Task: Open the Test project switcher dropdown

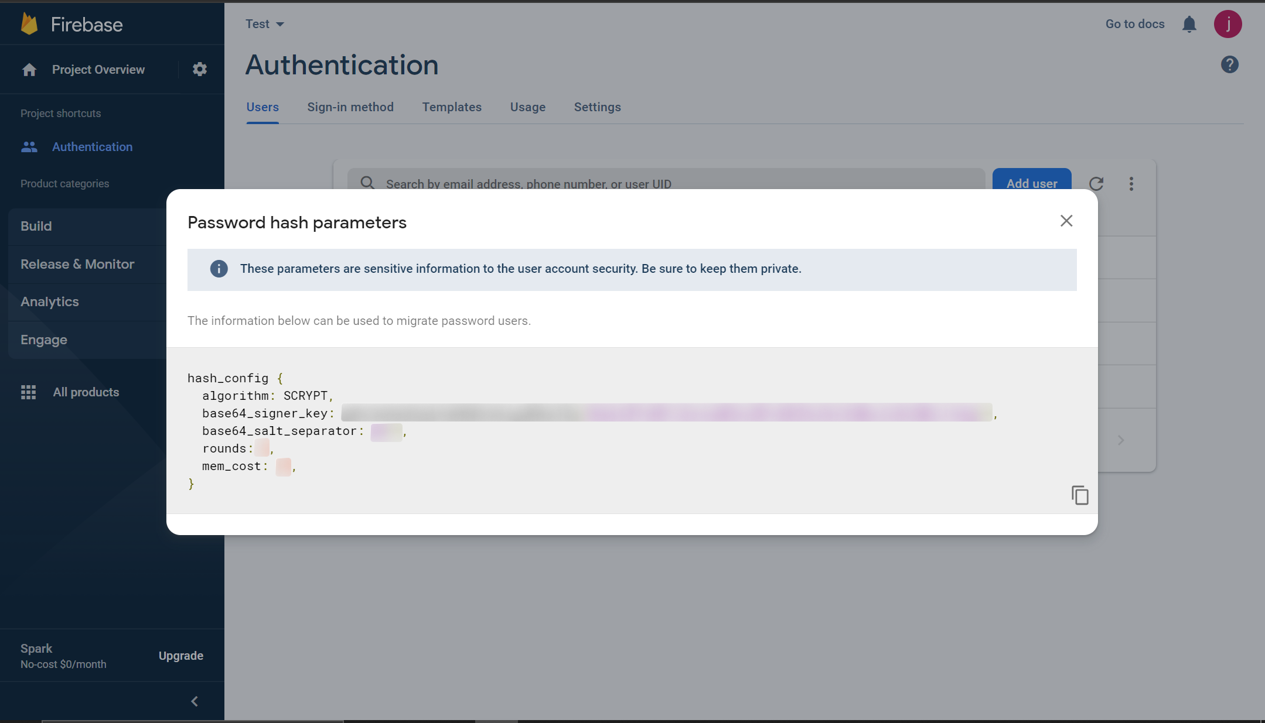Action: [x=264, y=24]
